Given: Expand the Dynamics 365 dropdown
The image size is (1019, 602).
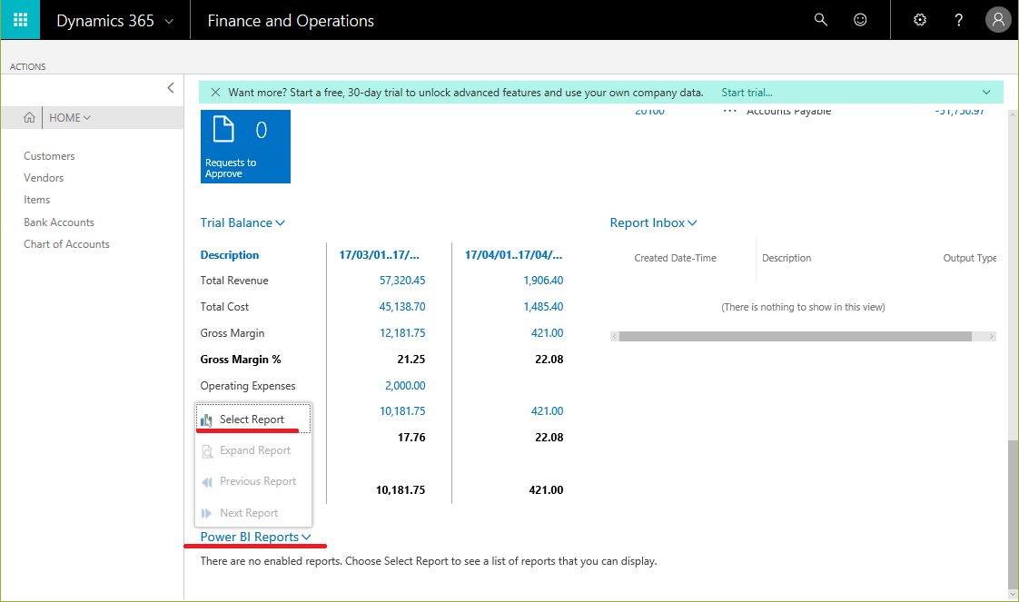Looking at the screenshot, I should pos(169,21).
